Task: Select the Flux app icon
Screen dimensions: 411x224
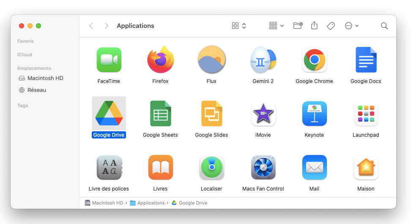Action: 211,60
